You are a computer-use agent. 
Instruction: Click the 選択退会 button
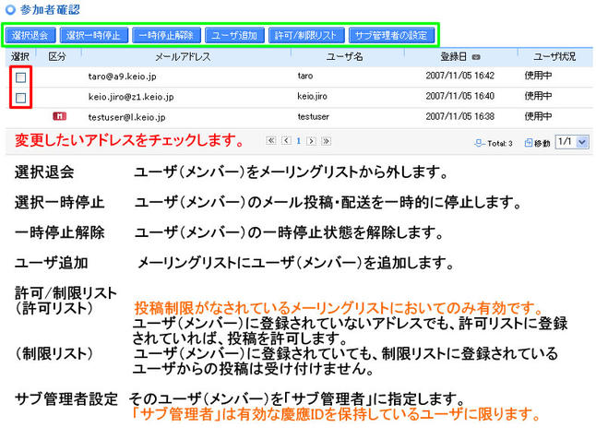point(31,35)
